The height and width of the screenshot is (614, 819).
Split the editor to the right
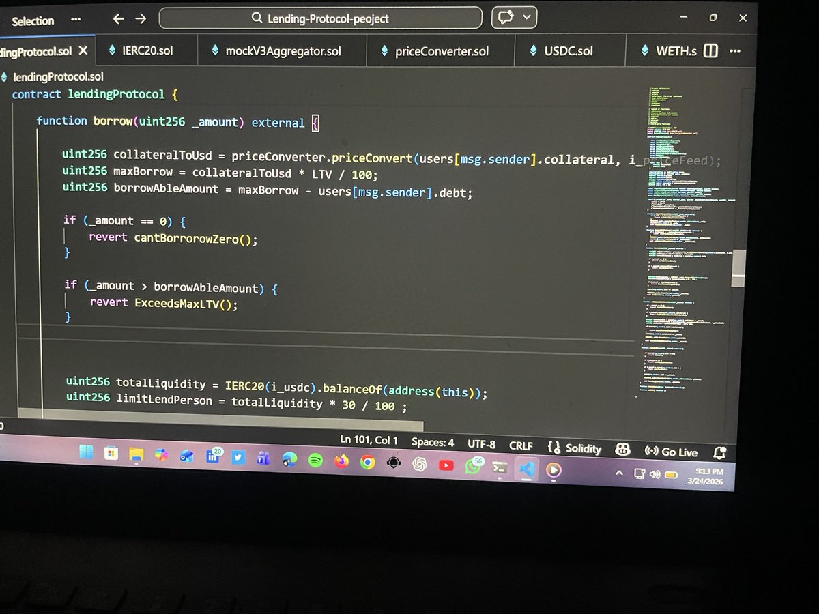point(710,50)
